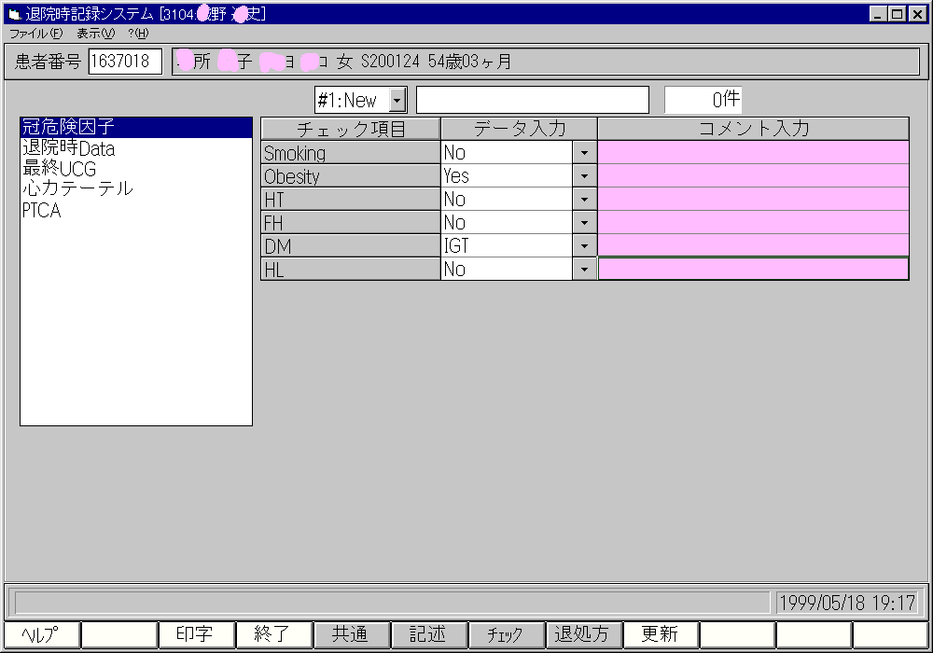Select 最終UCG in the list
Image resolution: width=933 pixels, height=653 pixels.
pyautogui.click(x=59, y=169)
